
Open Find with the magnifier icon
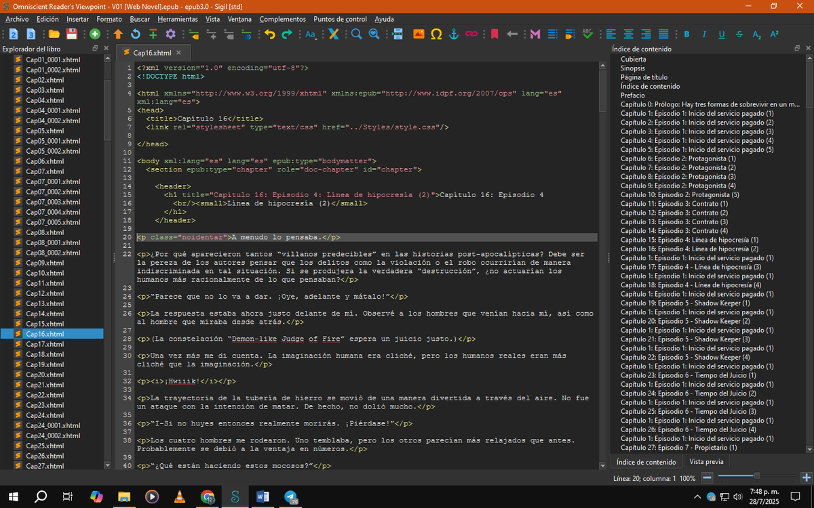pyautogui.click(x=356, y=34)
